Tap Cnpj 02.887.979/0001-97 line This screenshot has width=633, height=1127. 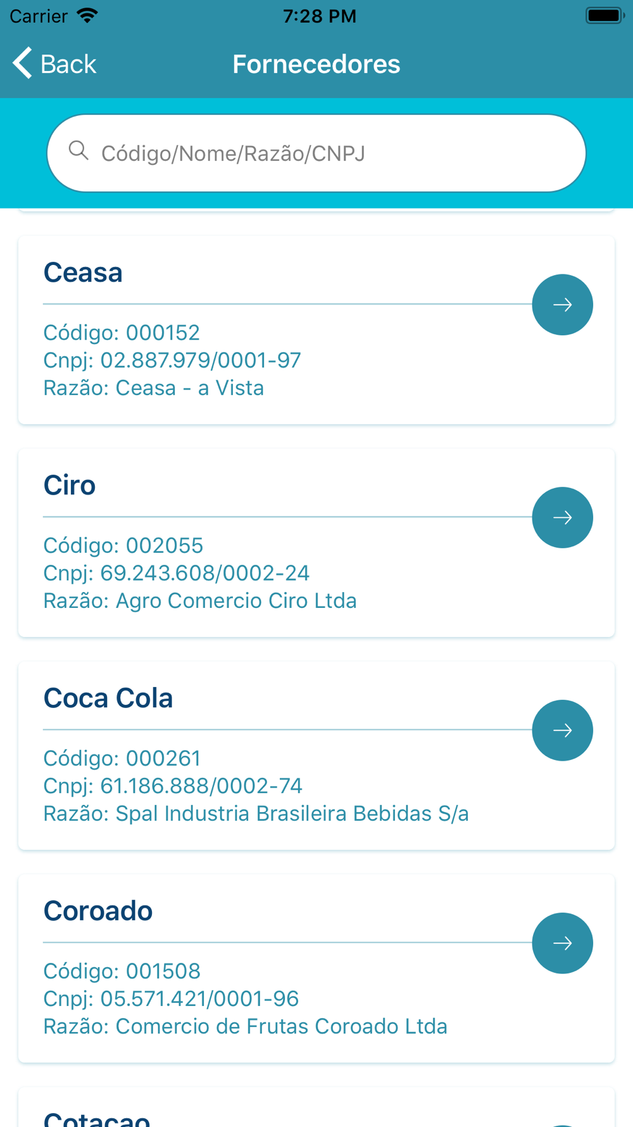(172, 360)
